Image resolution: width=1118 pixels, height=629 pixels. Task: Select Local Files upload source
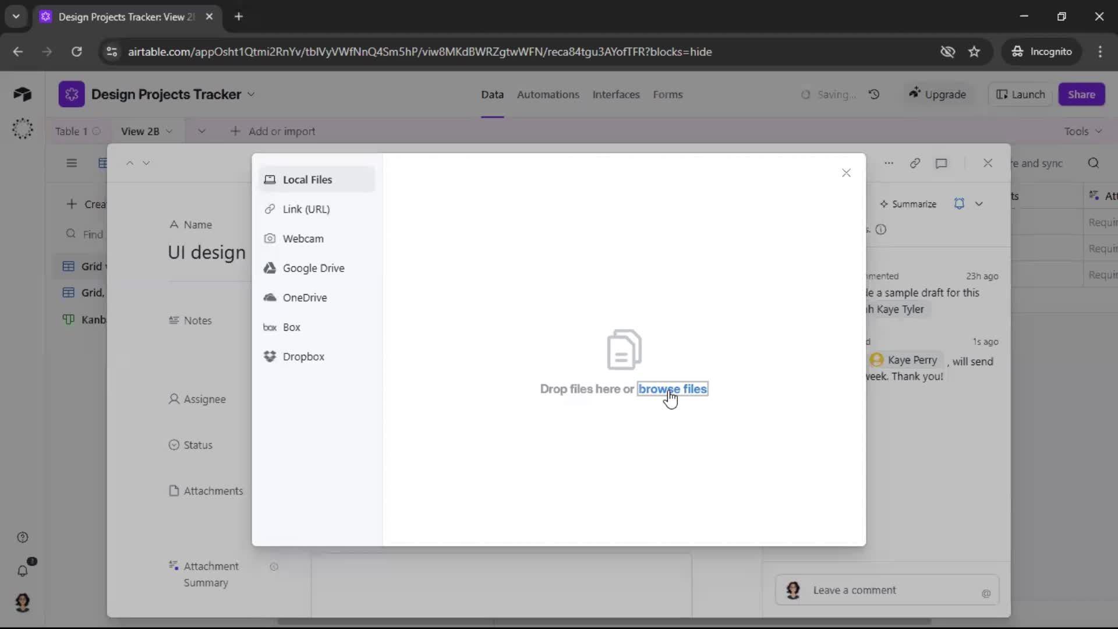[x=316, y=179]
